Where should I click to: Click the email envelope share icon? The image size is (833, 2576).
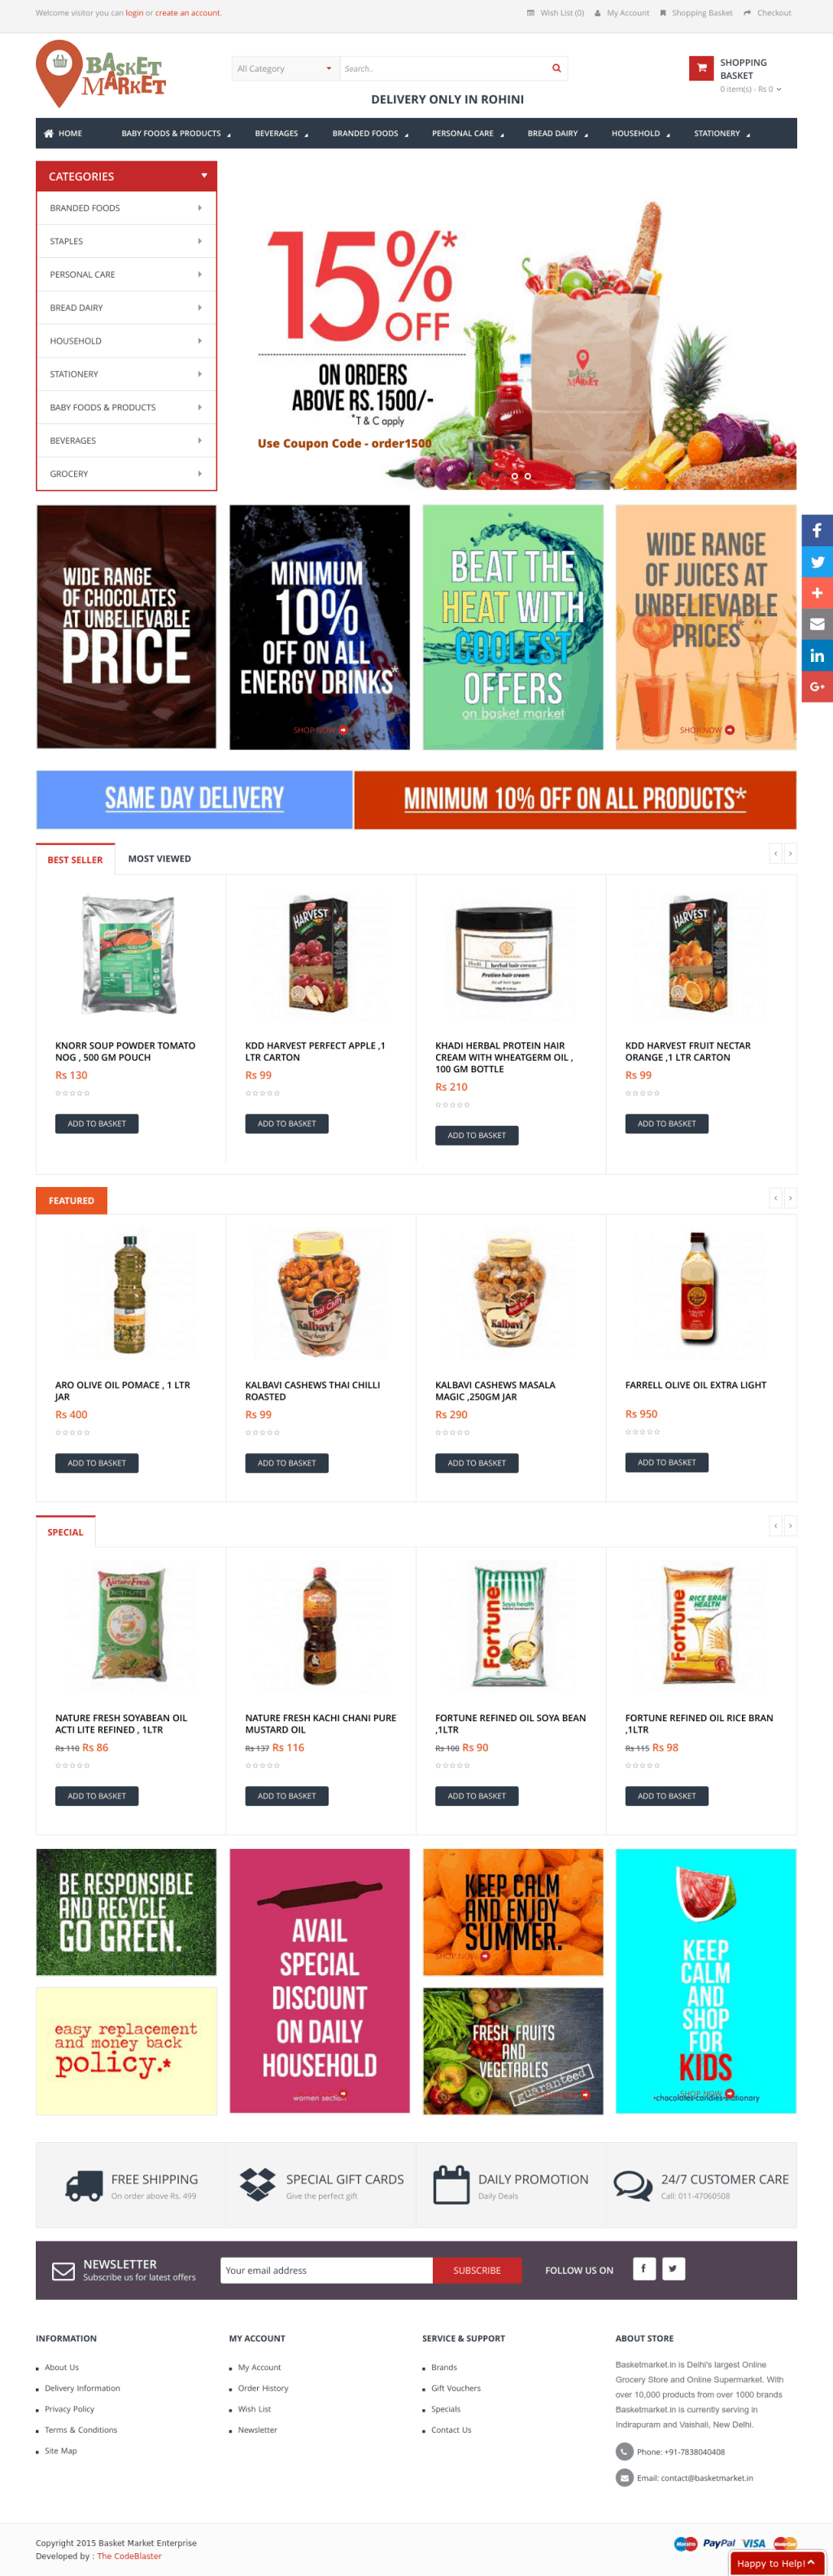tap(817, 624)
